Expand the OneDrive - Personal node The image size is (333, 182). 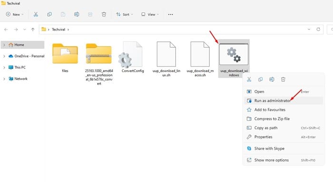click(4, 56)
